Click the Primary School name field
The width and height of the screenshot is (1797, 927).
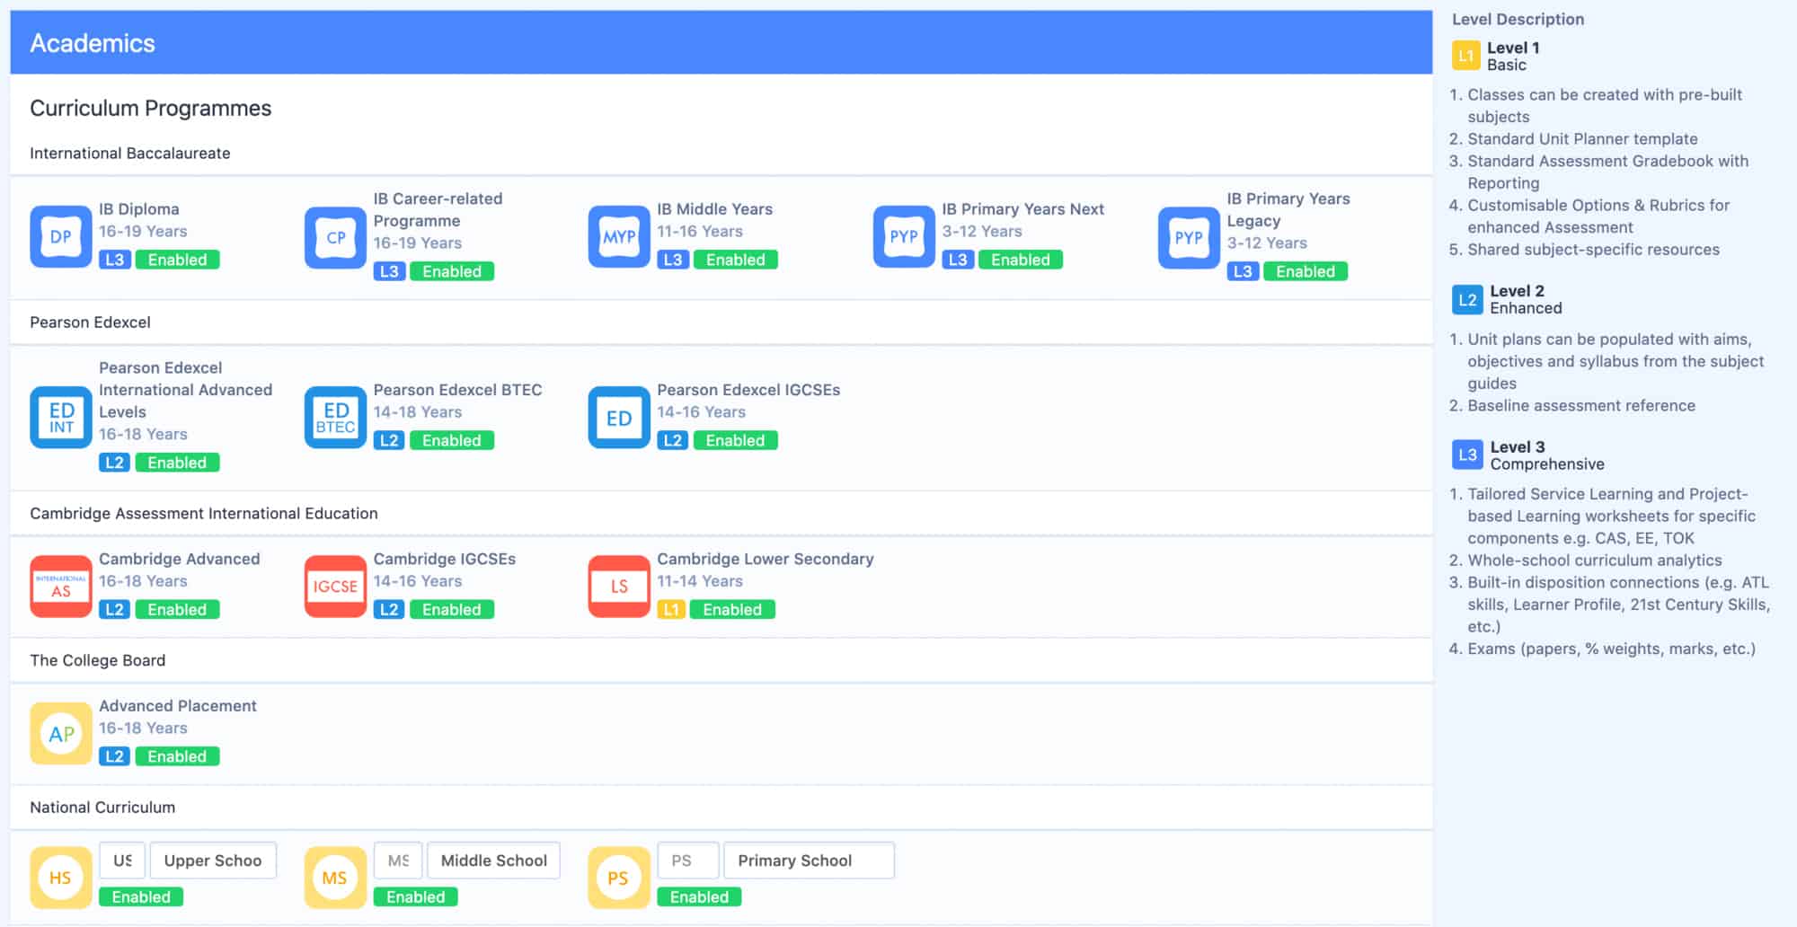click(x=809, y=861)
